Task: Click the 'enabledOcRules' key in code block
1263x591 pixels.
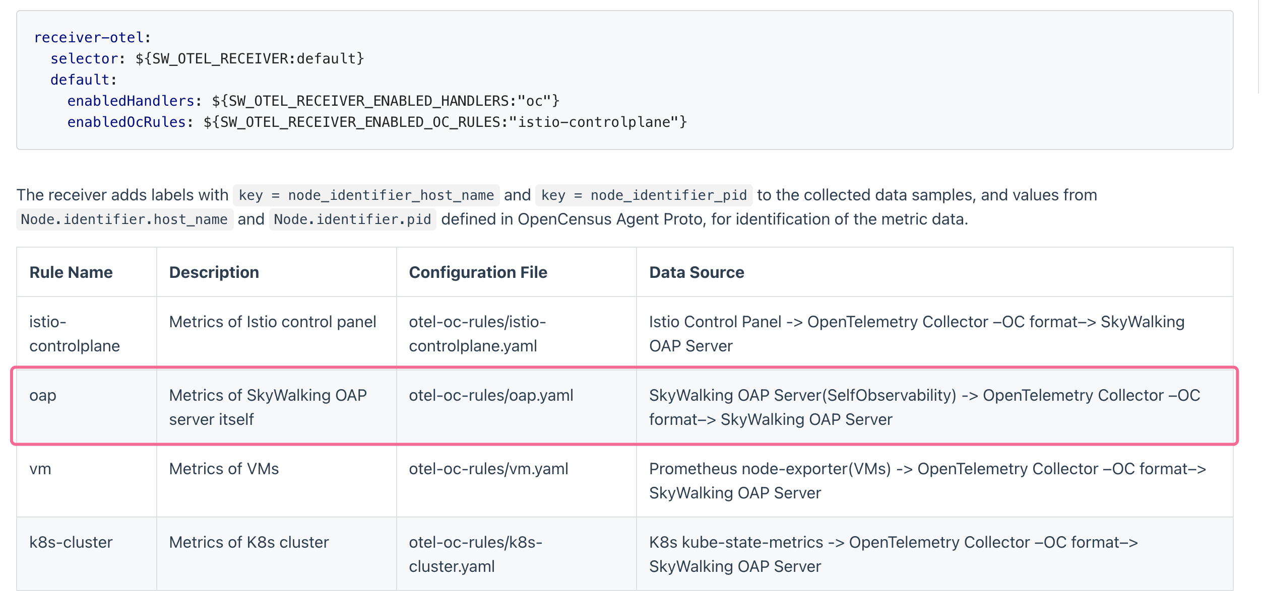Action: coord(127,122)
